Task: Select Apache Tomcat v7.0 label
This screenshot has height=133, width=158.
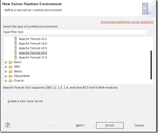Action: [x=33, y=57]
